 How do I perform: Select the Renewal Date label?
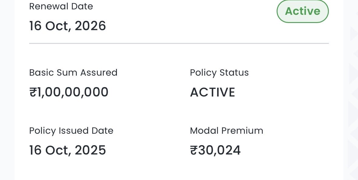(x=61, y=6)
